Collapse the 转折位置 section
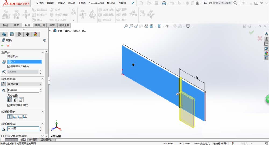 coord(43,112)
